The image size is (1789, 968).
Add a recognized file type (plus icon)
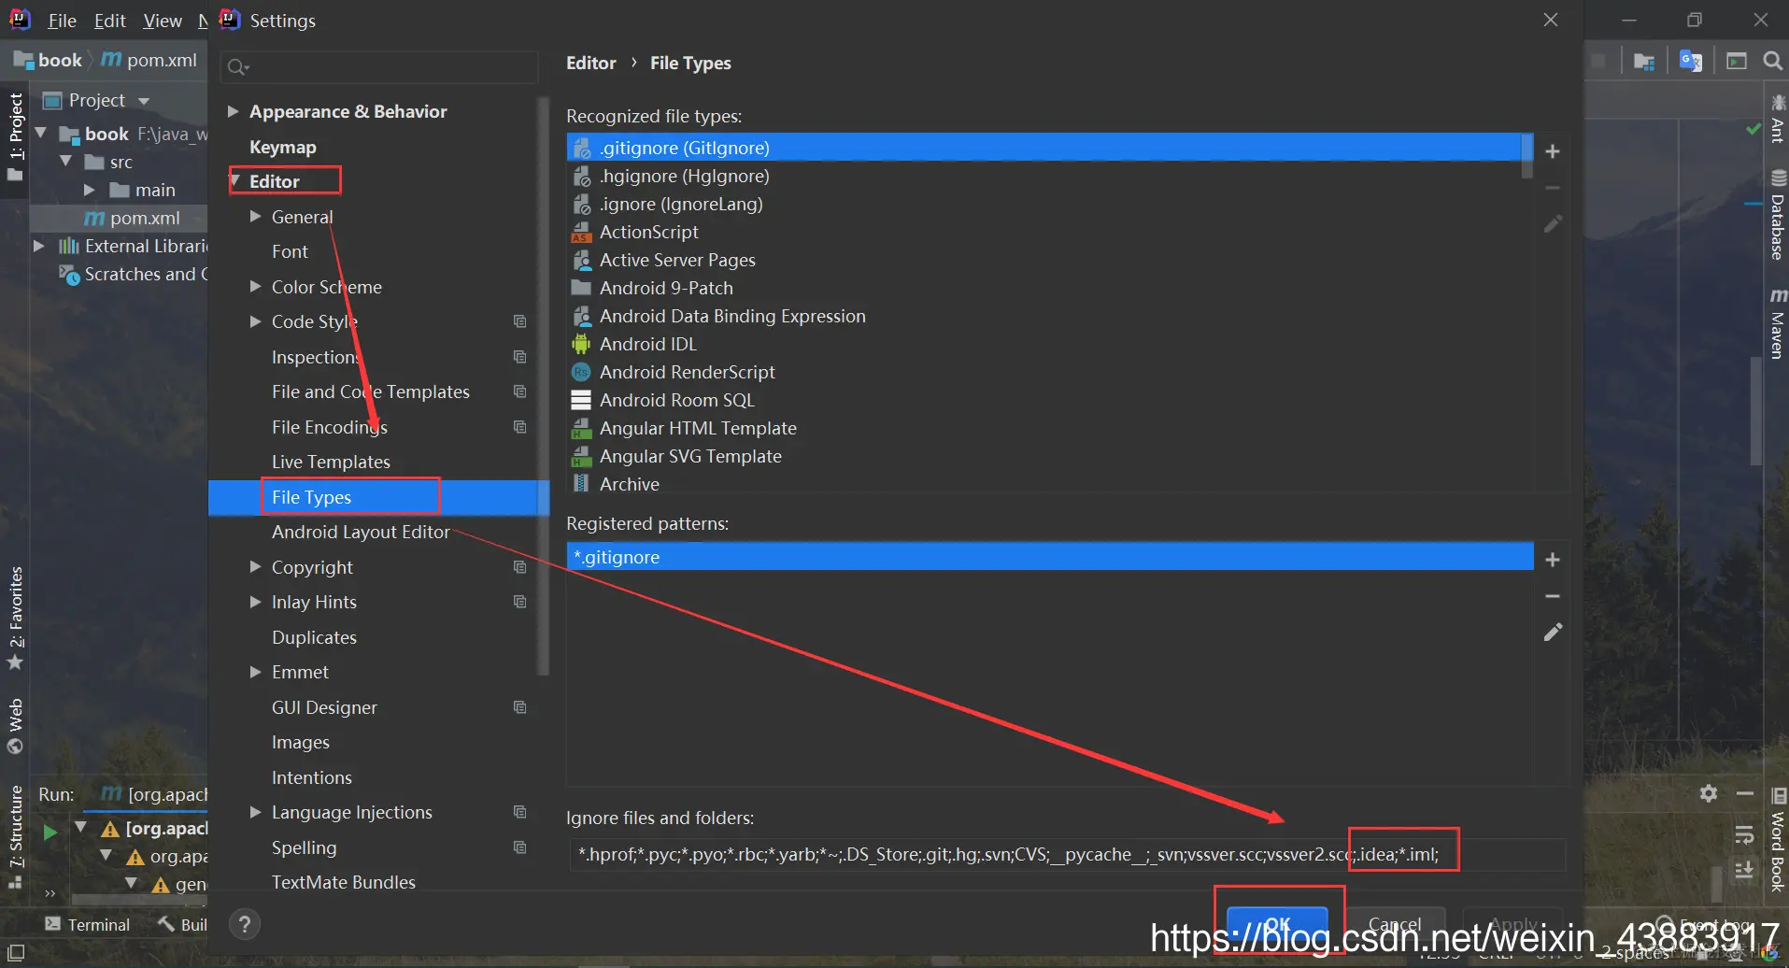[1552, 151]
